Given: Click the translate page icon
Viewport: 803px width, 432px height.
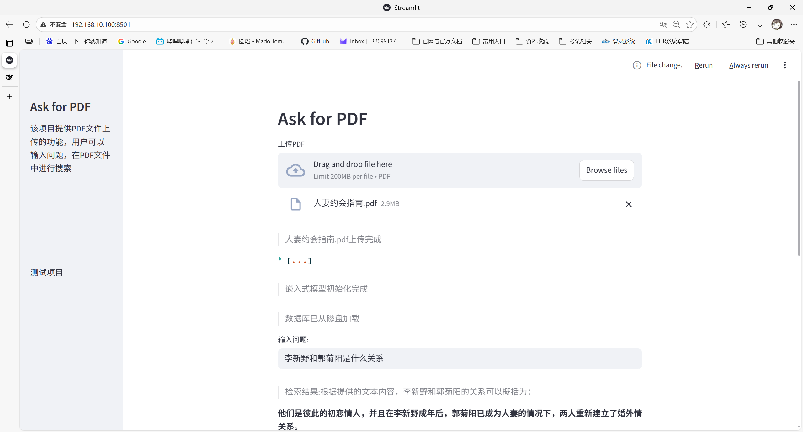Looking at the screenshot, I should (x=663, y=24).
